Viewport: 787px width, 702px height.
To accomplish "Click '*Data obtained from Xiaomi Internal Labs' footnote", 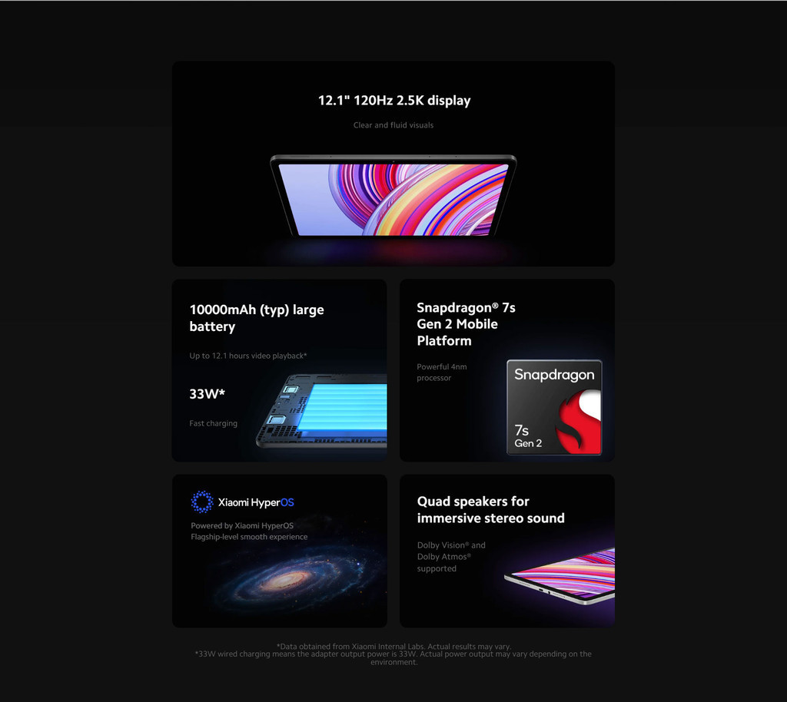I will point(393,647).
